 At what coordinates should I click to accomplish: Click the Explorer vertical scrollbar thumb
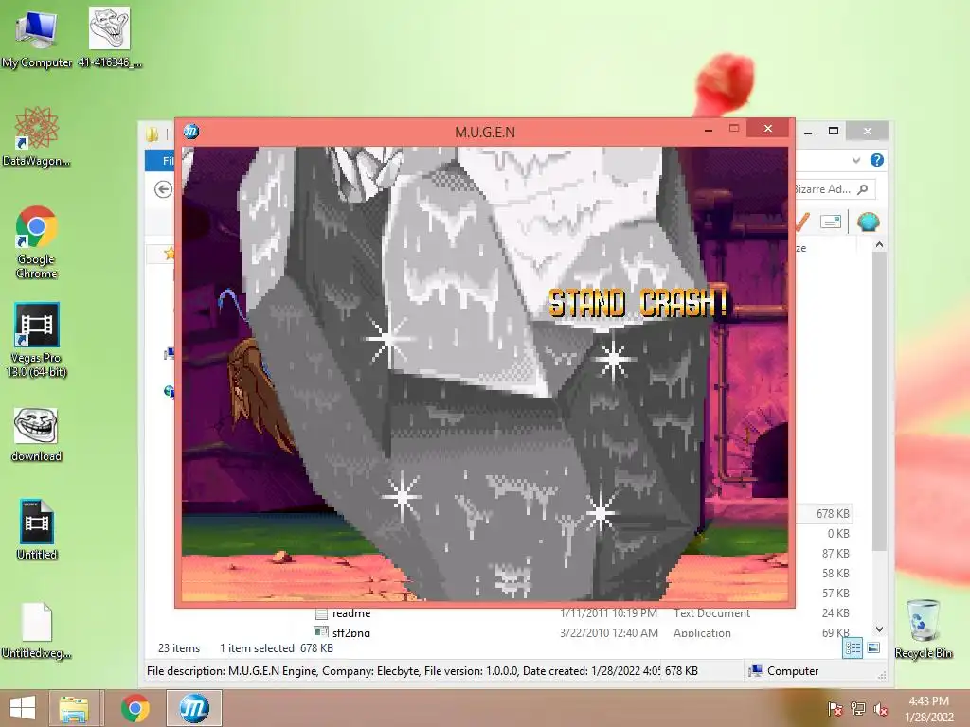point(879,400)
